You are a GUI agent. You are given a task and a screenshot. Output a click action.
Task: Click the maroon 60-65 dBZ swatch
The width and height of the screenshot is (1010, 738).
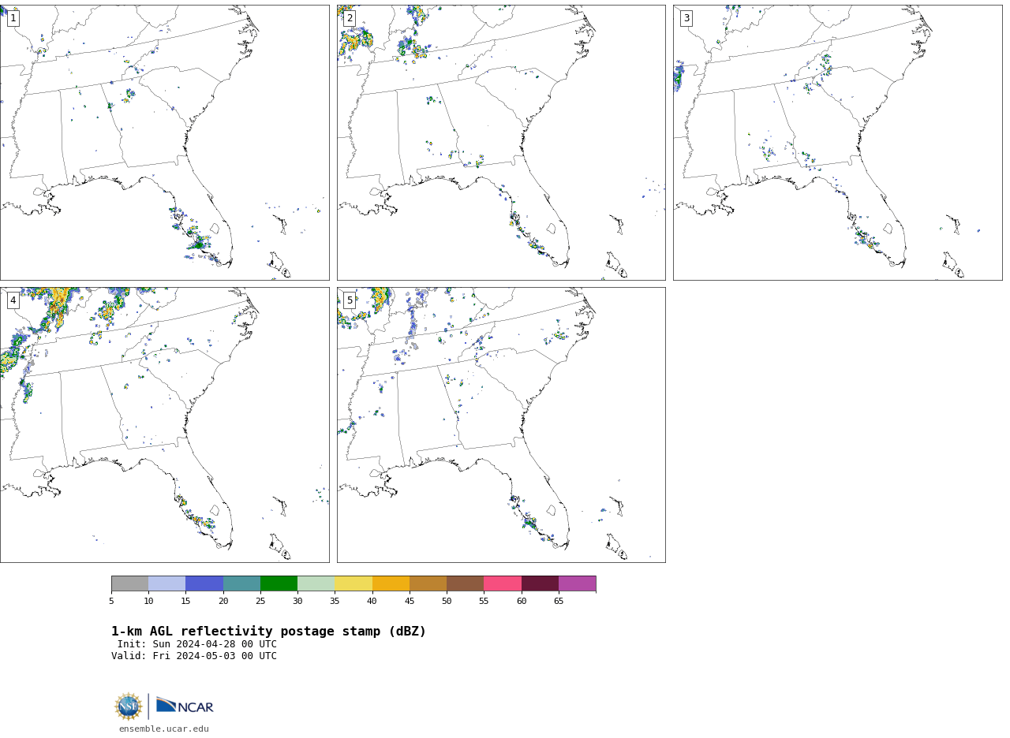[540, 583]
